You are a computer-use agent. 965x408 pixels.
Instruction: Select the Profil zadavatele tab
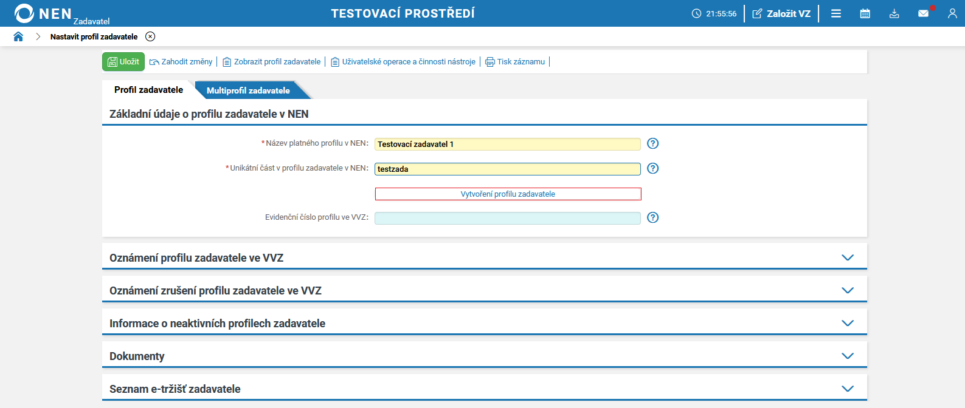[x=148, y=90]
